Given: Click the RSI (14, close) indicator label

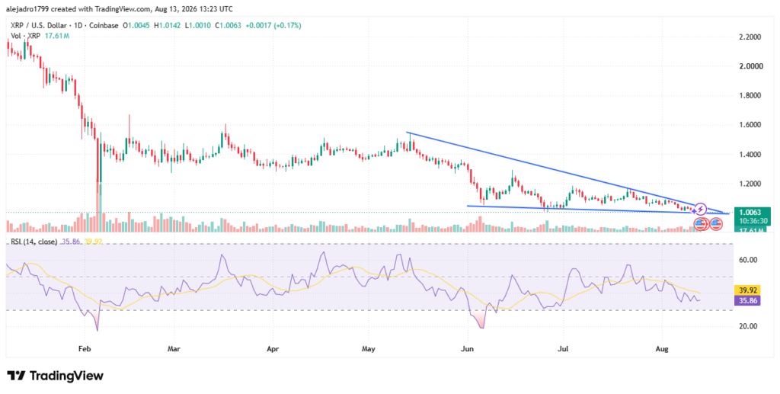Looking at the screenshot, I should [x=33, y=242].
